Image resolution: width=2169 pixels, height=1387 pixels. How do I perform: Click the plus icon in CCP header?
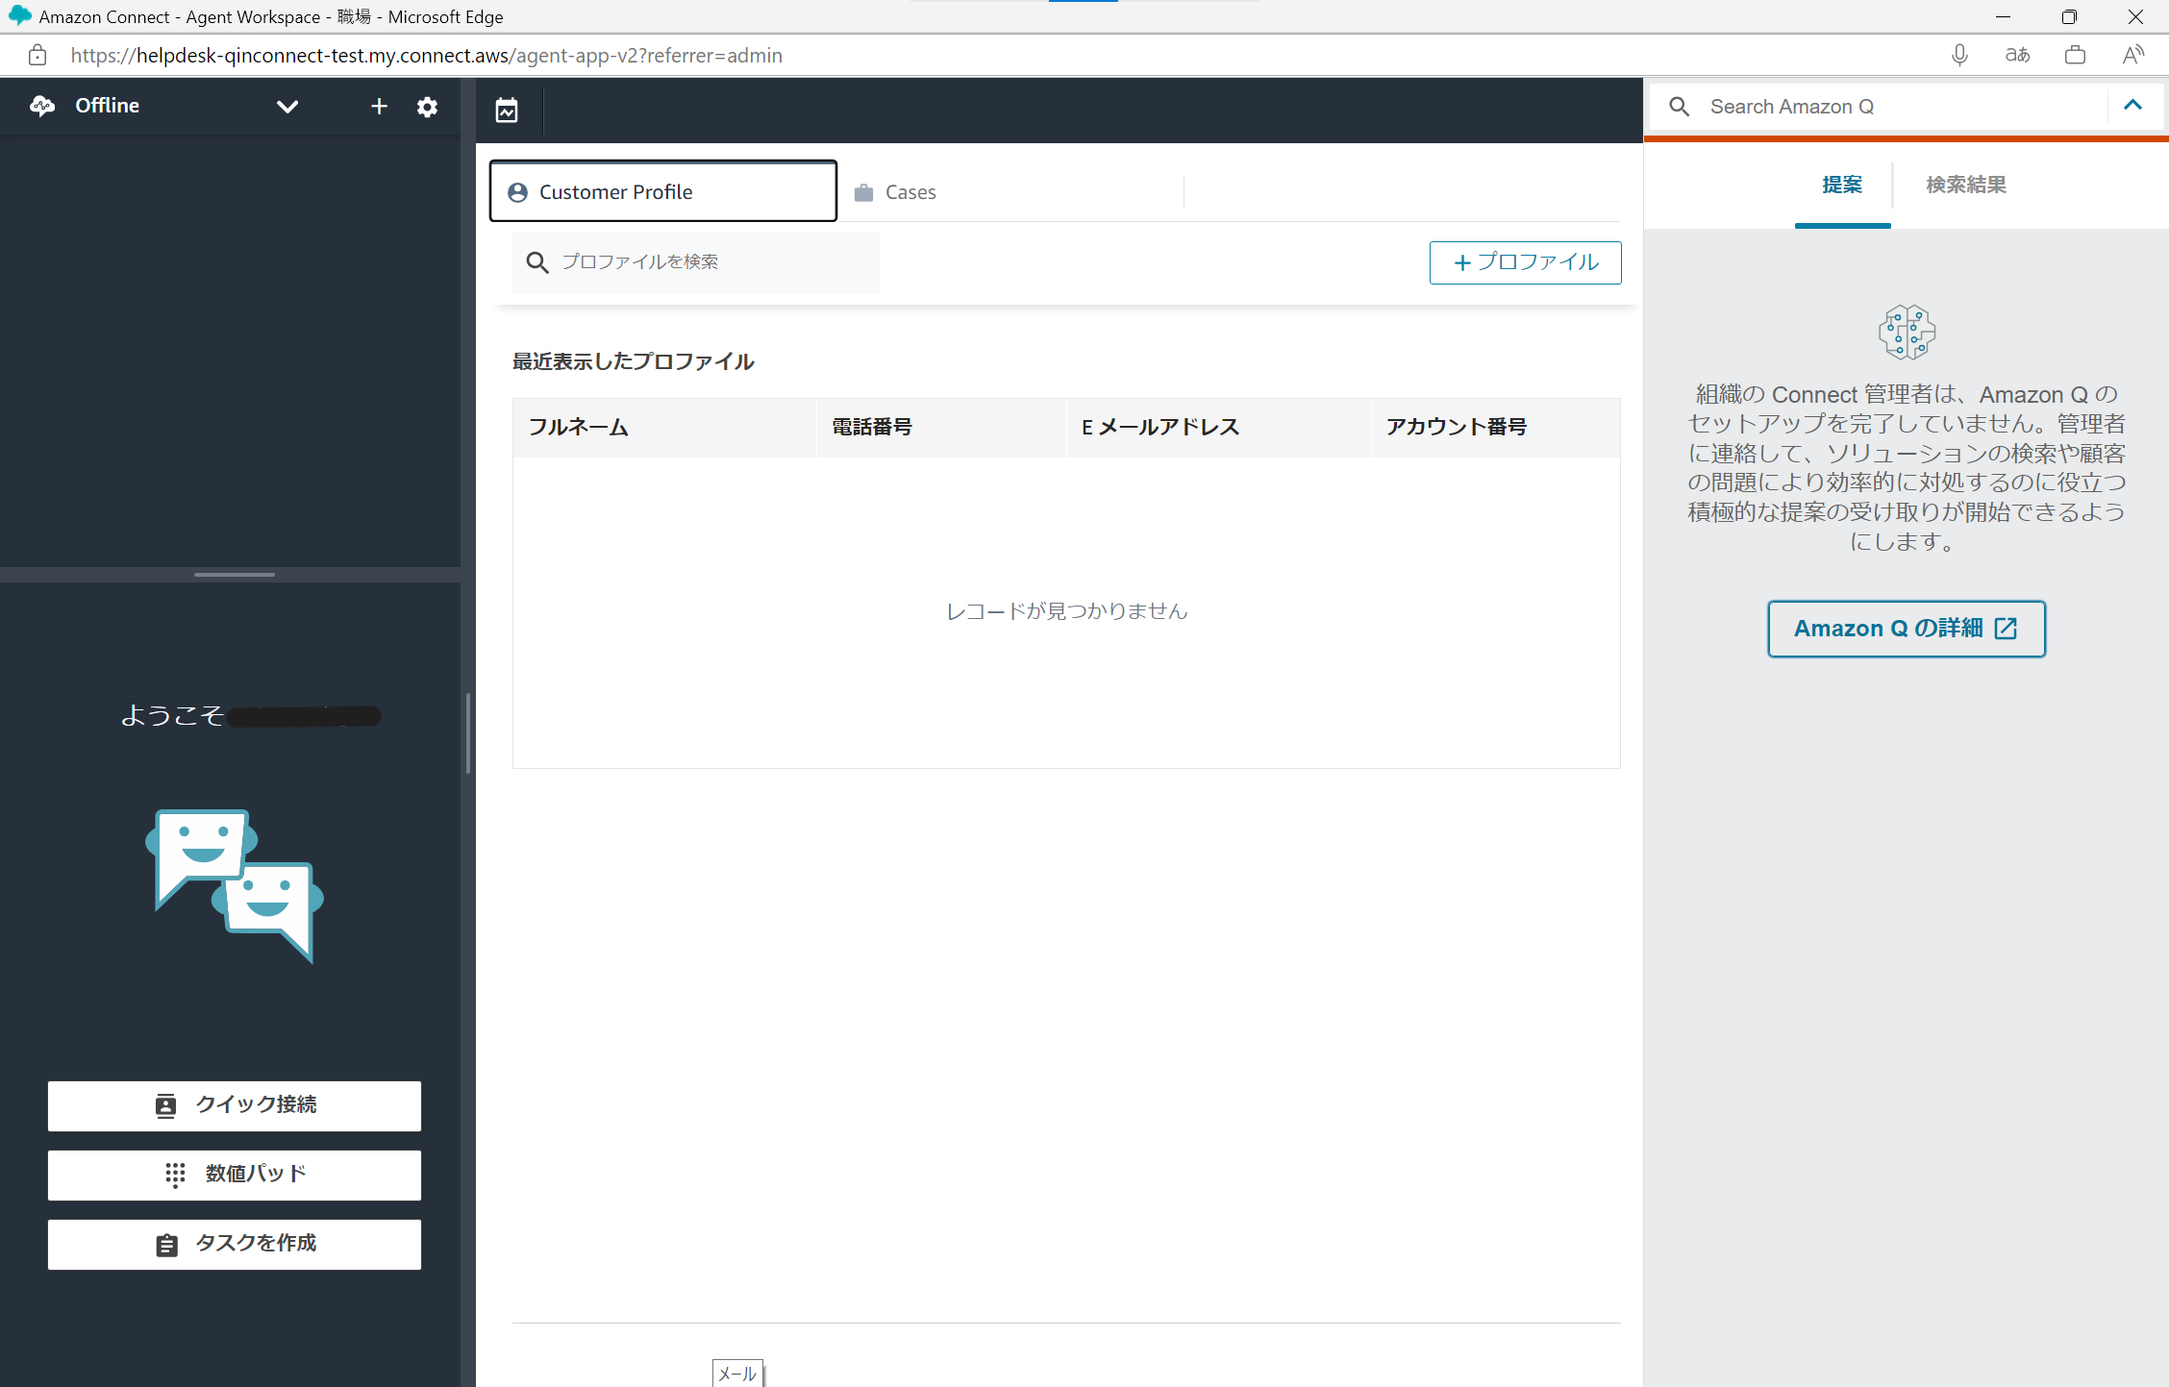[379, 107]
